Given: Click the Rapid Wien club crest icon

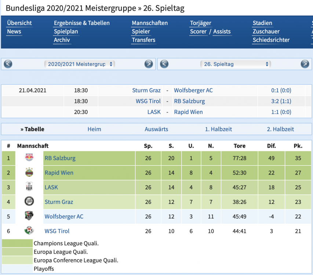Looking at the screenshot, I should [x=29, y=173].
